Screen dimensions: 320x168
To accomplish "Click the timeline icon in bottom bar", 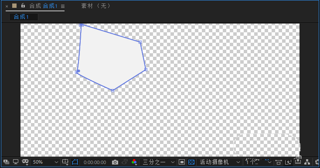I will (x=298, y=162).
